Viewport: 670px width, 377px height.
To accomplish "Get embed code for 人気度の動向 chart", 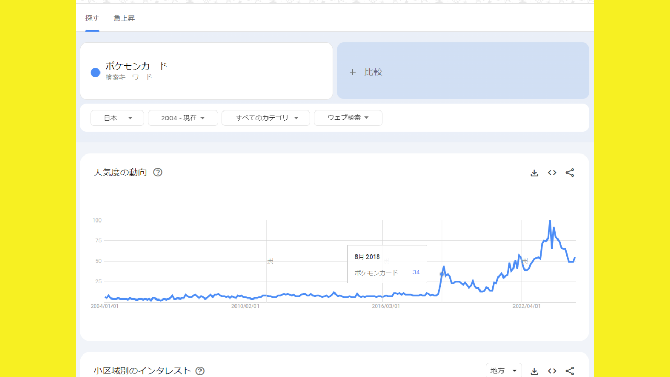I will (552, 173).
